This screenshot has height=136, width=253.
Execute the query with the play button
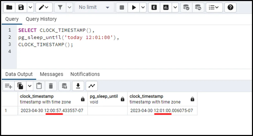[x=134, y=7]
